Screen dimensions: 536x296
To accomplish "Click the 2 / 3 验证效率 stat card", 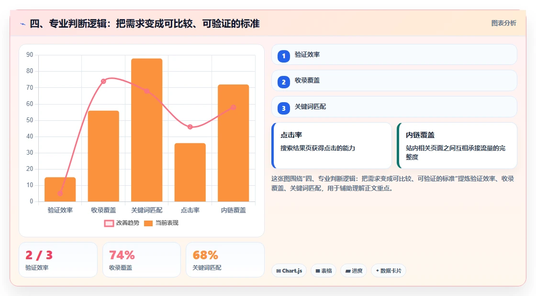I will coord(58,260).
